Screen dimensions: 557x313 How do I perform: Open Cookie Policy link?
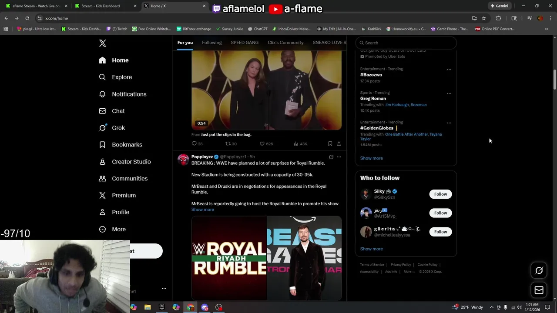point(427,265)
